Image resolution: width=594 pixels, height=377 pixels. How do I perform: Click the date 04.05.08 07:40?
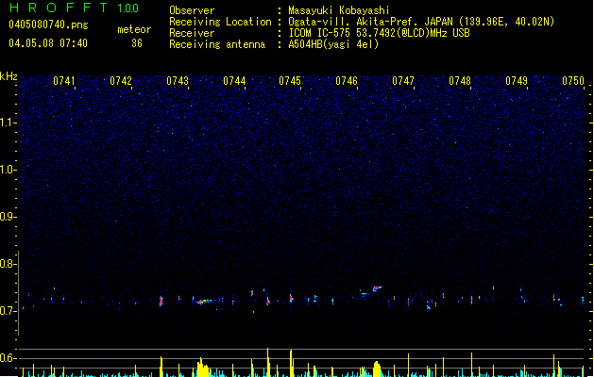[x=48, y=43]
